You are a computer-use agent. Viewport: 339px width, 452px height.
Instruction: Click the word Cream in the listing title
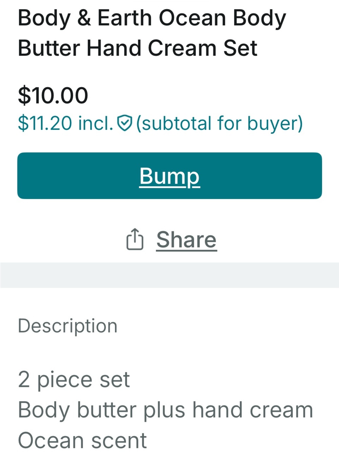click(182, 48)
